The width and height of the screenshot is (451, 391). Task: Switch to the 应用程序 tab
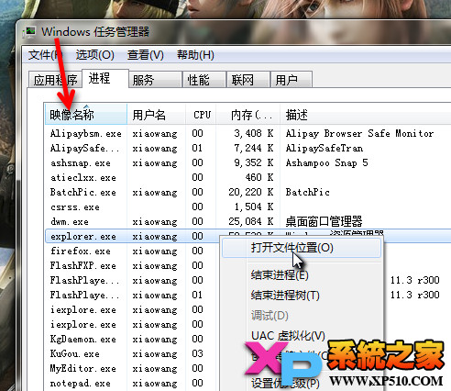coord(55,80)
